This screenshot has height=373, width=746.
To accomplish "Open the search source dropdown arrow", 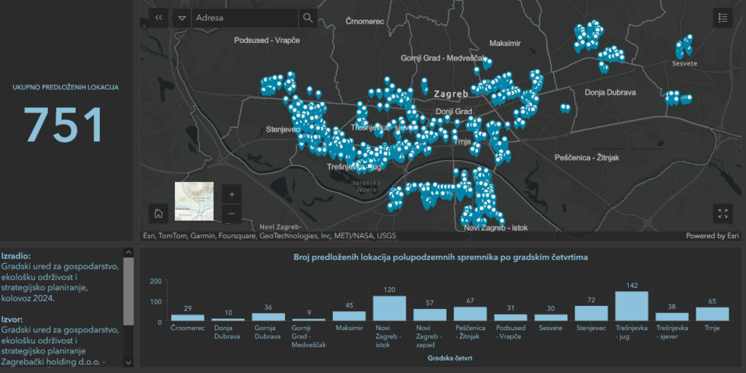I will coord(182,18).
